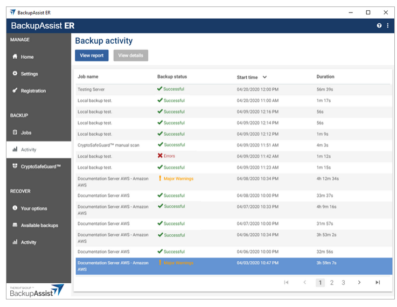Screen dimensions: 397x307
Task: Click the Jobs clipboard icon
Action: point(15,132)
